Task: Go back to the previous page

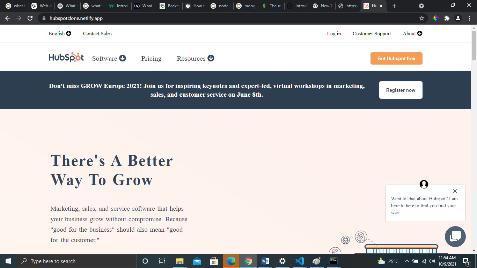Action: point(8,18)
